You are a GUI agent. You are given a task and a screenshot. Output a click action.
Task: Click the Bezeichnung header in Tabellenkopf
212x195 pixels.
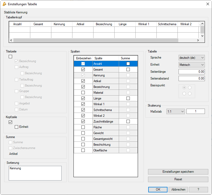tap(104, 24)
